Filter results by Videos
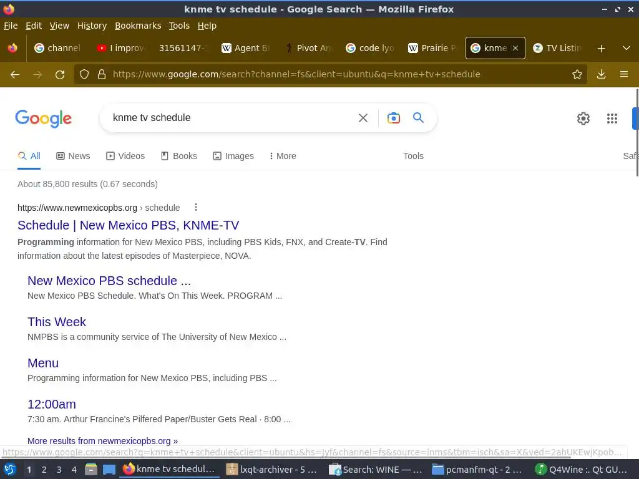This screenshot has width=639, height=479. (125, 156)
